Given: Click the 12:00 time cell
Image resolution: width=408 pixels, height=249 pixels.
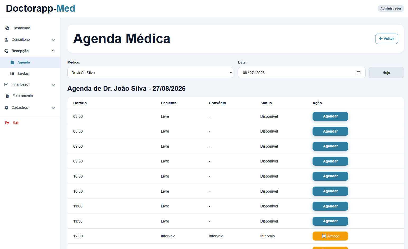Looking at the screenshot, I should pyautogui.click(x=78, y=236).
